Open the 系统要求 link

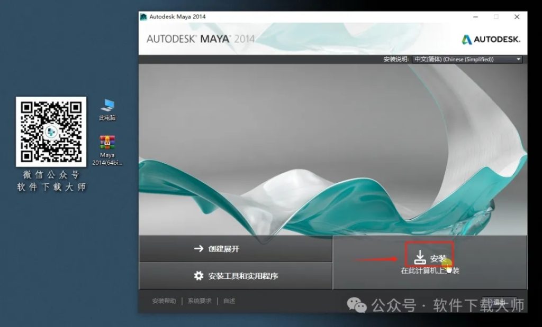tap(200, 301)
